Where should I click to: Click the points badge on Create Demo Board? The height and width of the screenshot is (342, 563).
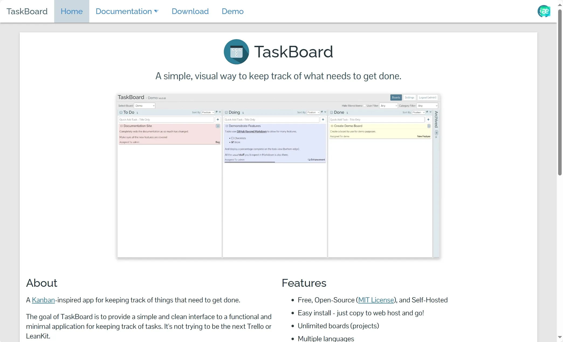429,126
